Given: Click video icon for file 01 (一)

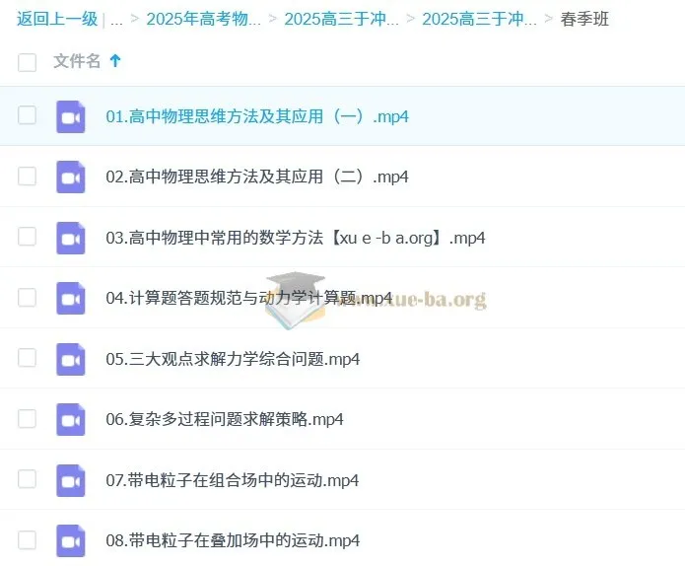Looking at the screenshot, I should coord(70,116).
